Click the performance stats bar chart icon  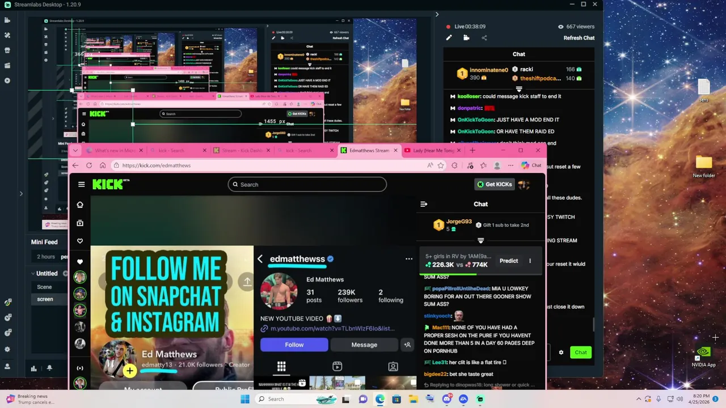(x=33, y=368)
